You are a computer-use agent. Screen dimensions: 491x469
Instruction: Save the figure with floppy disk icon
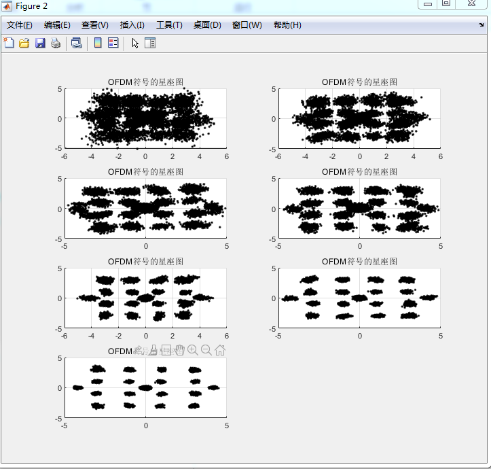click(x=40, y=43)
